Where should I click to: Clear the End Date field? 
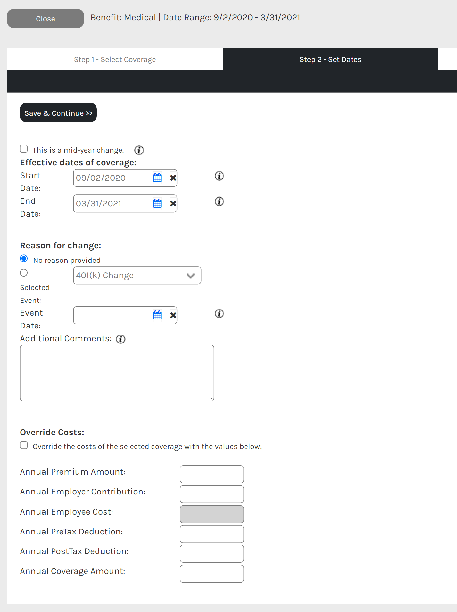coord(173,203)
